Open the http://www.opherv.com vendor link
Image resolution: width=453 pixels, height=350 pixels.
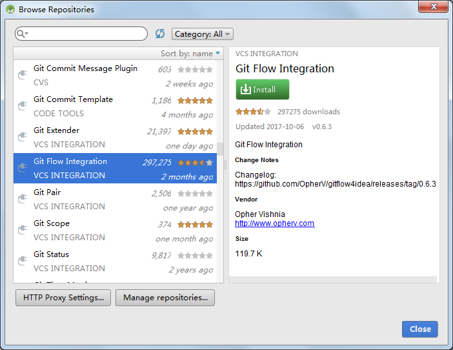[x=274, y=223]
